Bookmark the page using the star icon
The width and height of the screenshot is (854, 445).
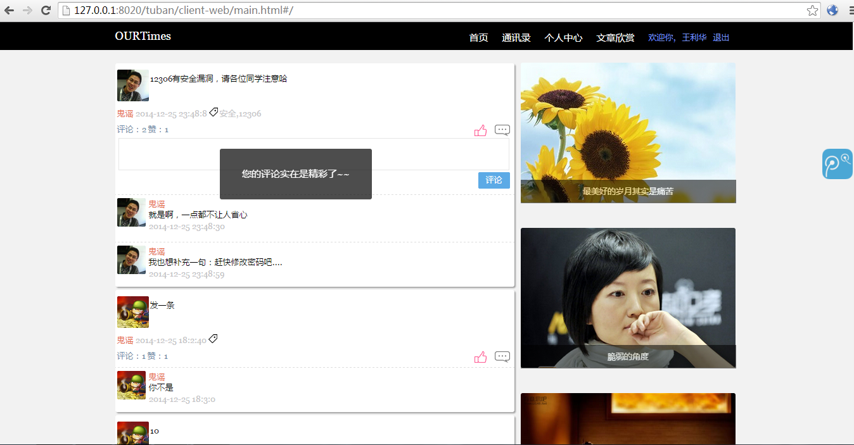812,10
